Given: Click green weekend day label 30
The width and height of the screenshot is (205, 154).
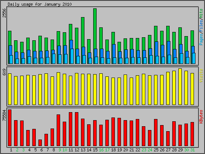Looking at the screenshot, I should 186,150.
